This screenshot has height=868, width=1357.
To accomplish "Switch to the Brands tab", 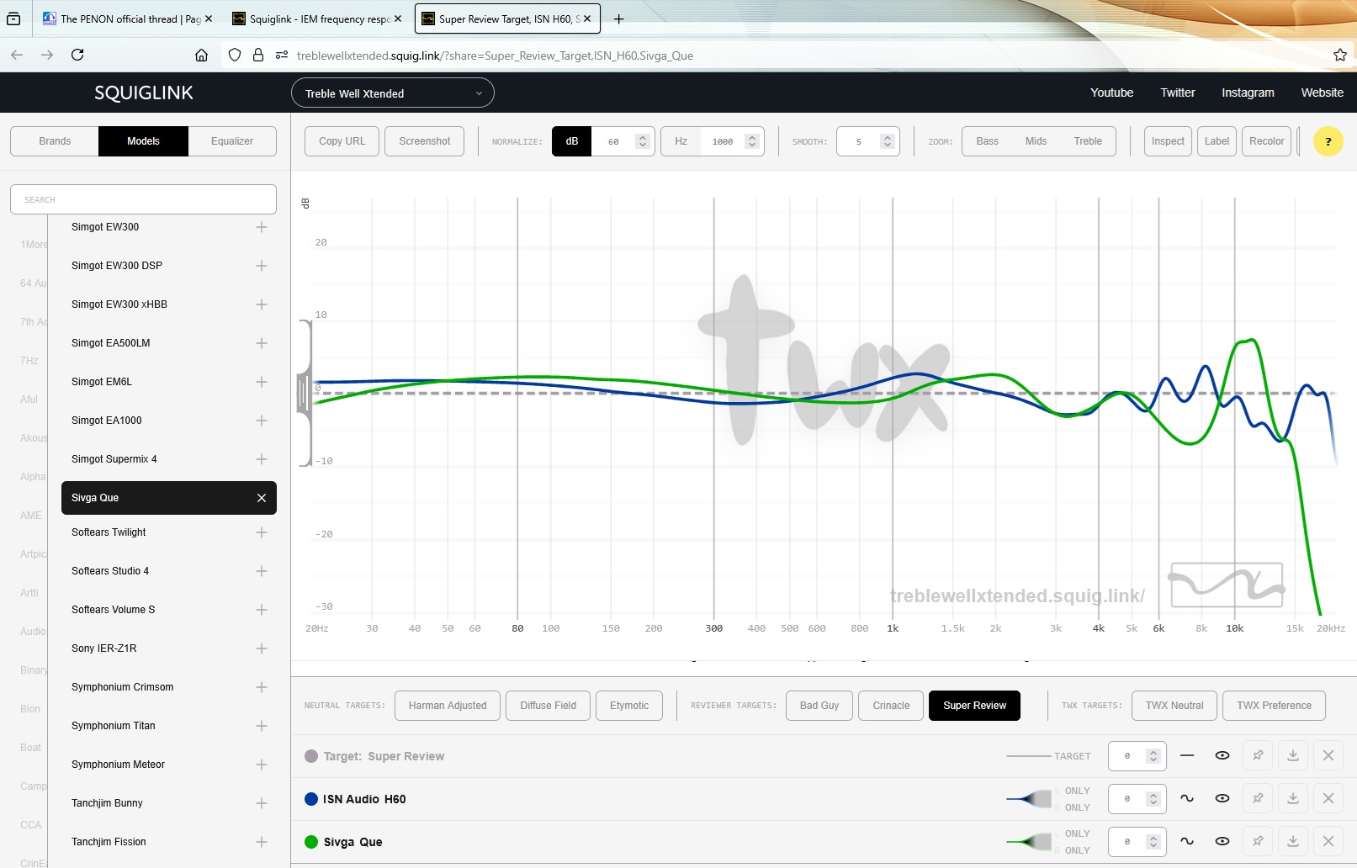I will [55, 141].
